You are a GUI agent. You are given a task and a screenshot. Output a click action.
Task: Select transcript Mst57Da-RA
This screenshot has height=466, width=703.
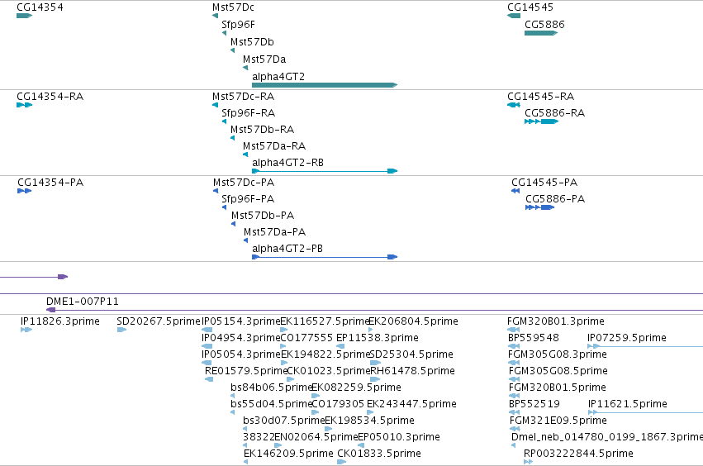click(274, 146)
